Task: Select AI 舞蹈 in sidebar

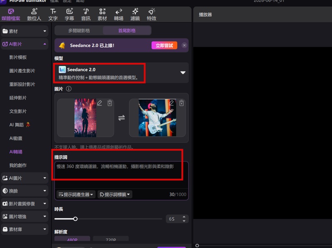Action: 20,125
